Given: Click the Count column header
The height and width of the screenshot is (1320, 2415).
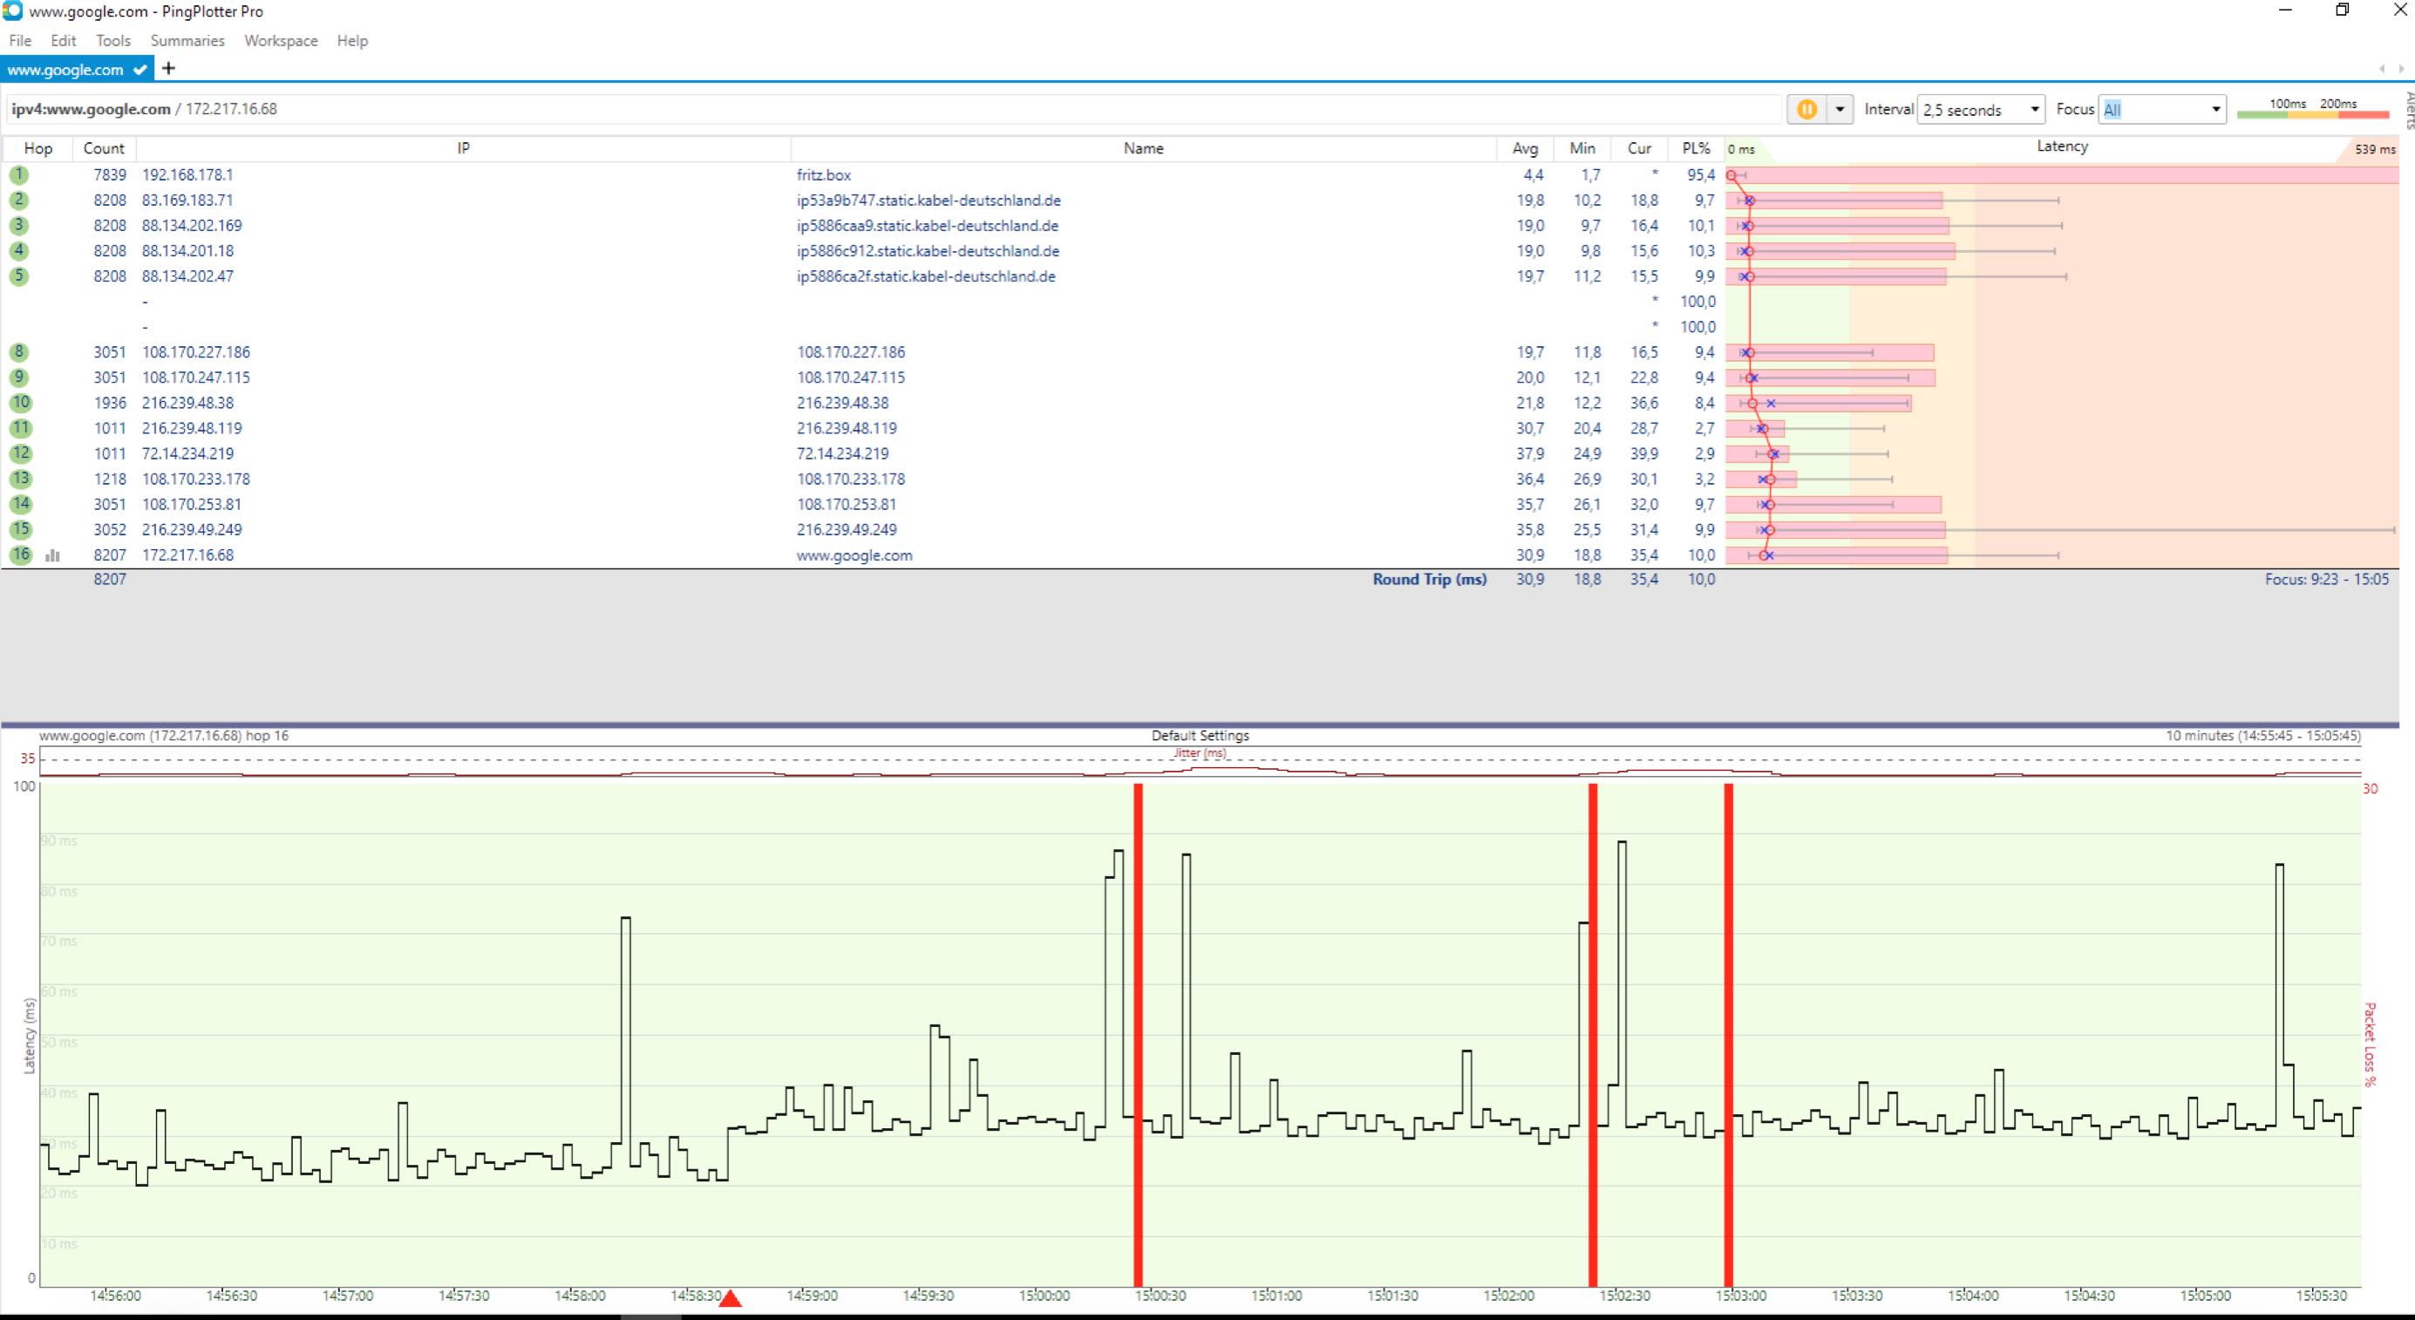Looking at the screenshot, I should (x=103, y=148).
